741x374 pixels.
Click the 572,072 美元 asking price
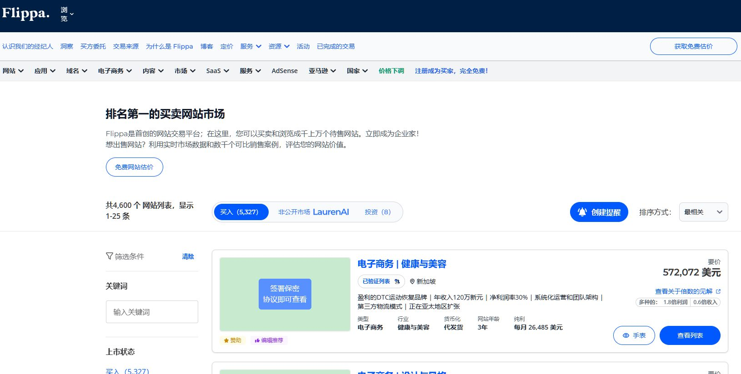point(691,272)
